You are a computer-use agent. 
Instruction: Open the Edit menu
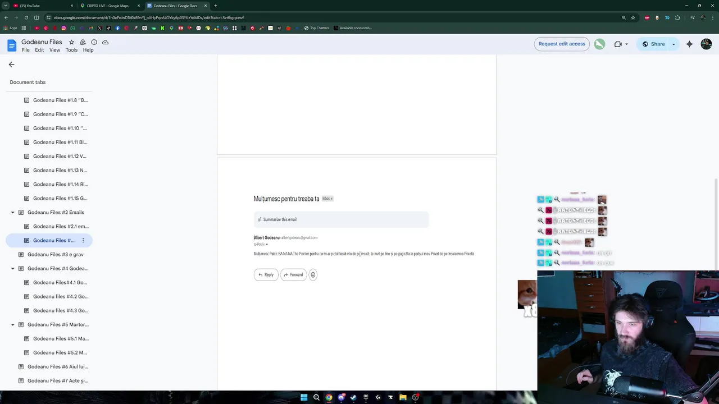pyautogui.click(x=39, y=50)
